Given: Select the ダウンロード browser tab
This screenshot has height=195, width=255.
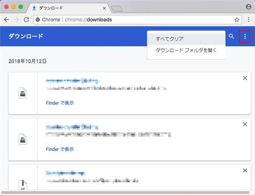Looking at the screenshot, I should pyautogui.click(x=68, y=8).
